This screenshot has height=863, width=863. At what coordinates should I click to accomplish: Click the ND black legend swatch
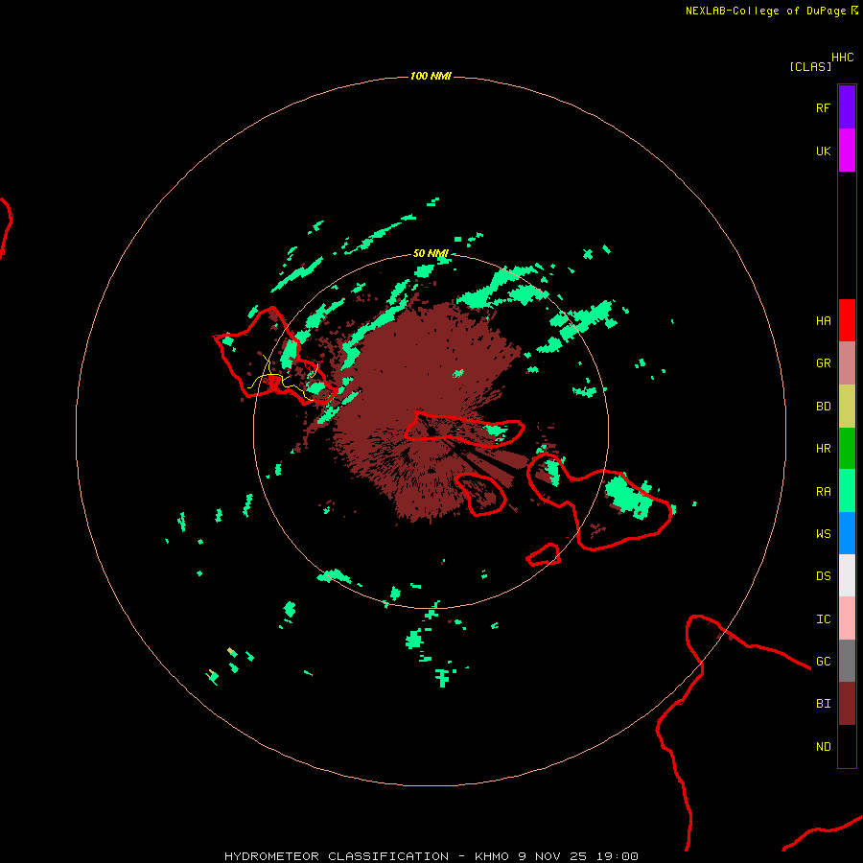point(847,746)
